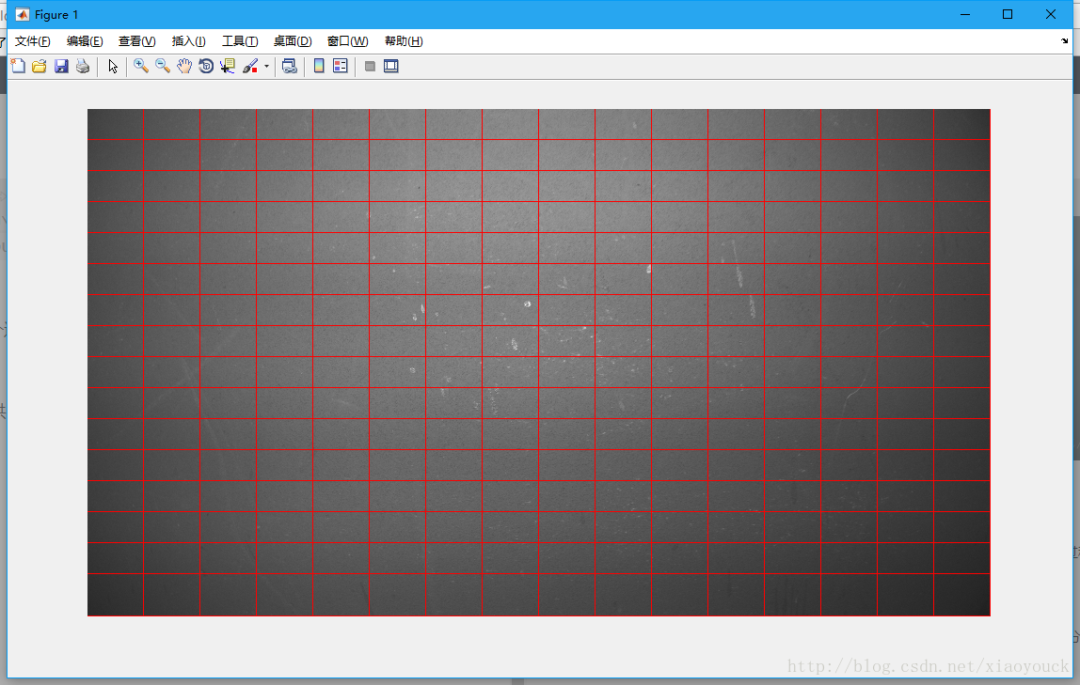Image resolution: width=1080 pixels, height=685 pixels.
Task: Select the Zoom Out magnifier tool
Action: [x=163, y=66]
